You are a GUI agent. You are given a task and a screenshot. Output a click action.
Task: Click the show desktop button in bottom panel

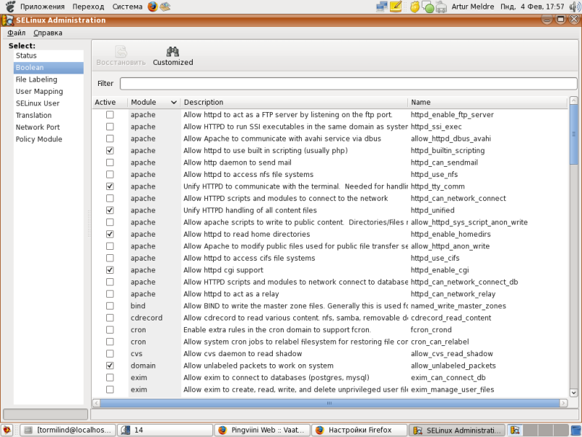7,430
